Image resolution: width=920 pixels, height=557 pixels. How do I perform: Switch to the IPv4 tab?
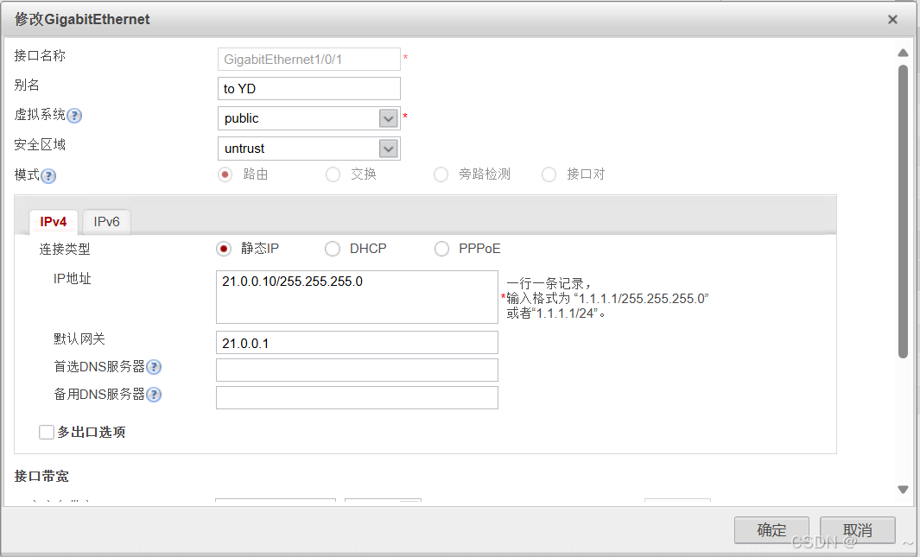coord(54,222)
